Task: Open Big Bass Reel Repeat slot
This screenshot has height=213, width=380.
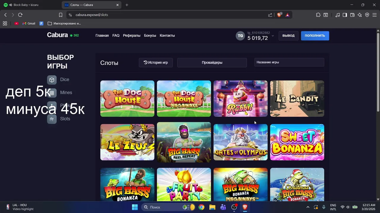Action: pos(184,142)
